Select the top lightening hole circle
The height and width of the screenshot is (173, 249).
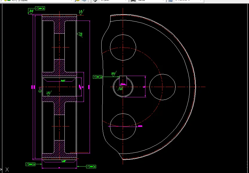pyautogui.click(x=123, y=48)
